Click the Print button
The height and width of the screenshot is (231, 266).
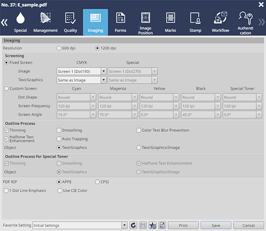pos(183,225)
